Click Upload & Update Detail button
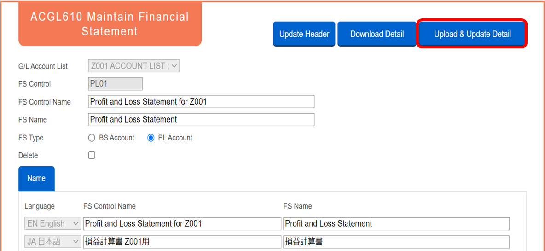Screen dimensions: 545x251 click(x=472, y=34)
